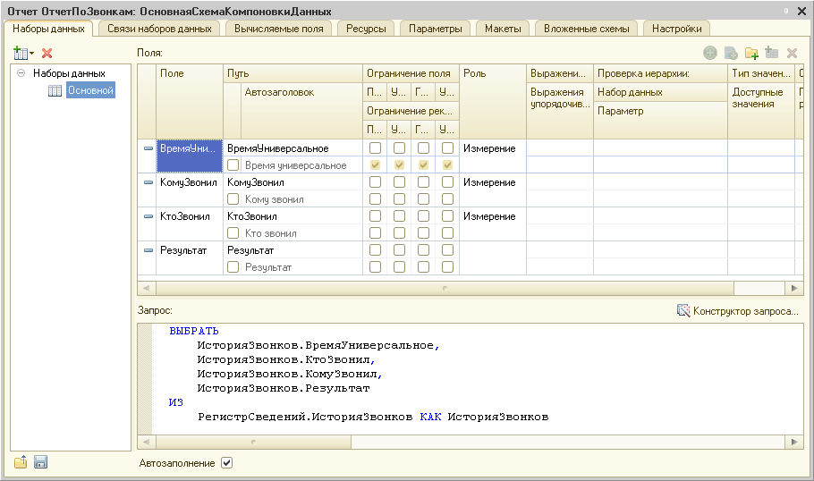This screenshot has width=814, height=481.
Task: Click the fields table scroll right arrow
Action: 793,288
